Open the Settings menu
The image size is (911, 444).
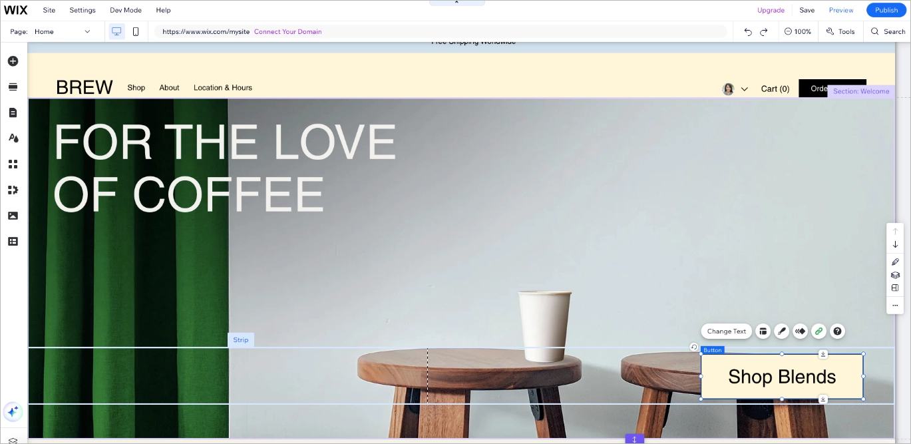(x=83, y=10)
